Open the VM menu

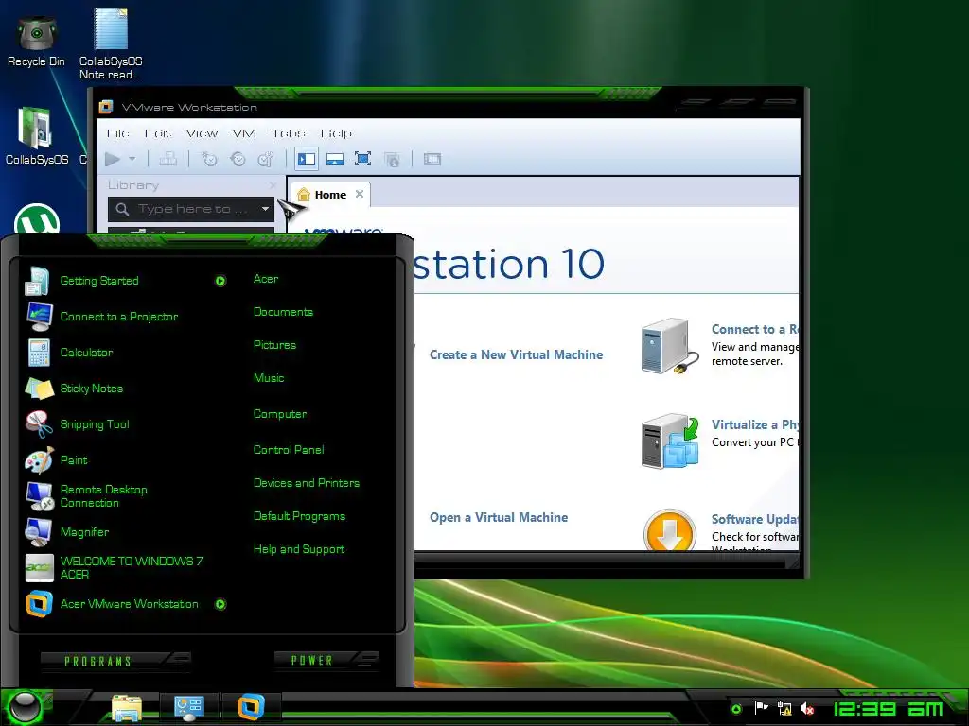pos(244,133)
